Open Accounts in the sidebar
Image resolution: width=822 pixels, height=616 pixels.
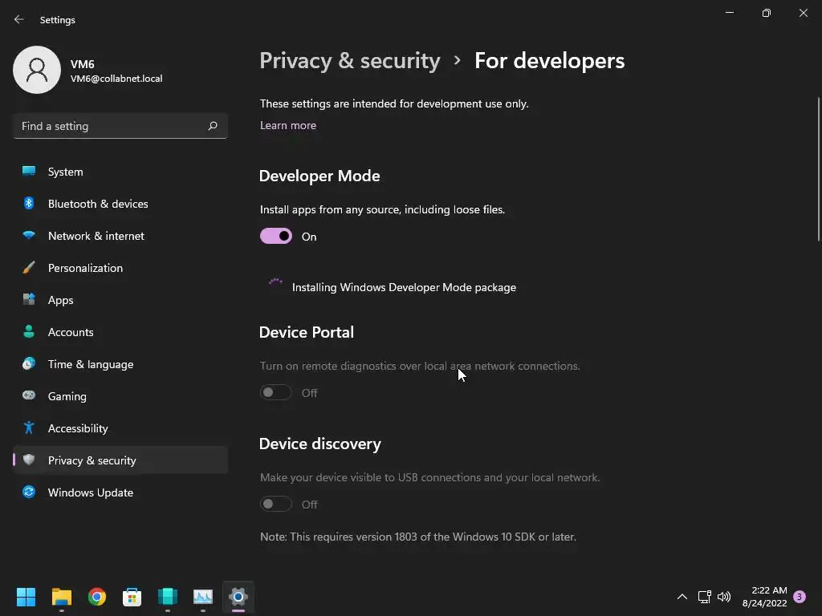click(71, 332)
